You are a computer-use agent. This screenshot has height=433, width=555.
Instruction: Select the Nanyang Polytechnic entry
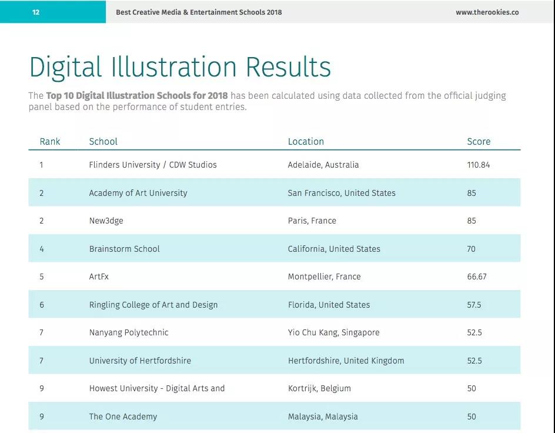129,332
